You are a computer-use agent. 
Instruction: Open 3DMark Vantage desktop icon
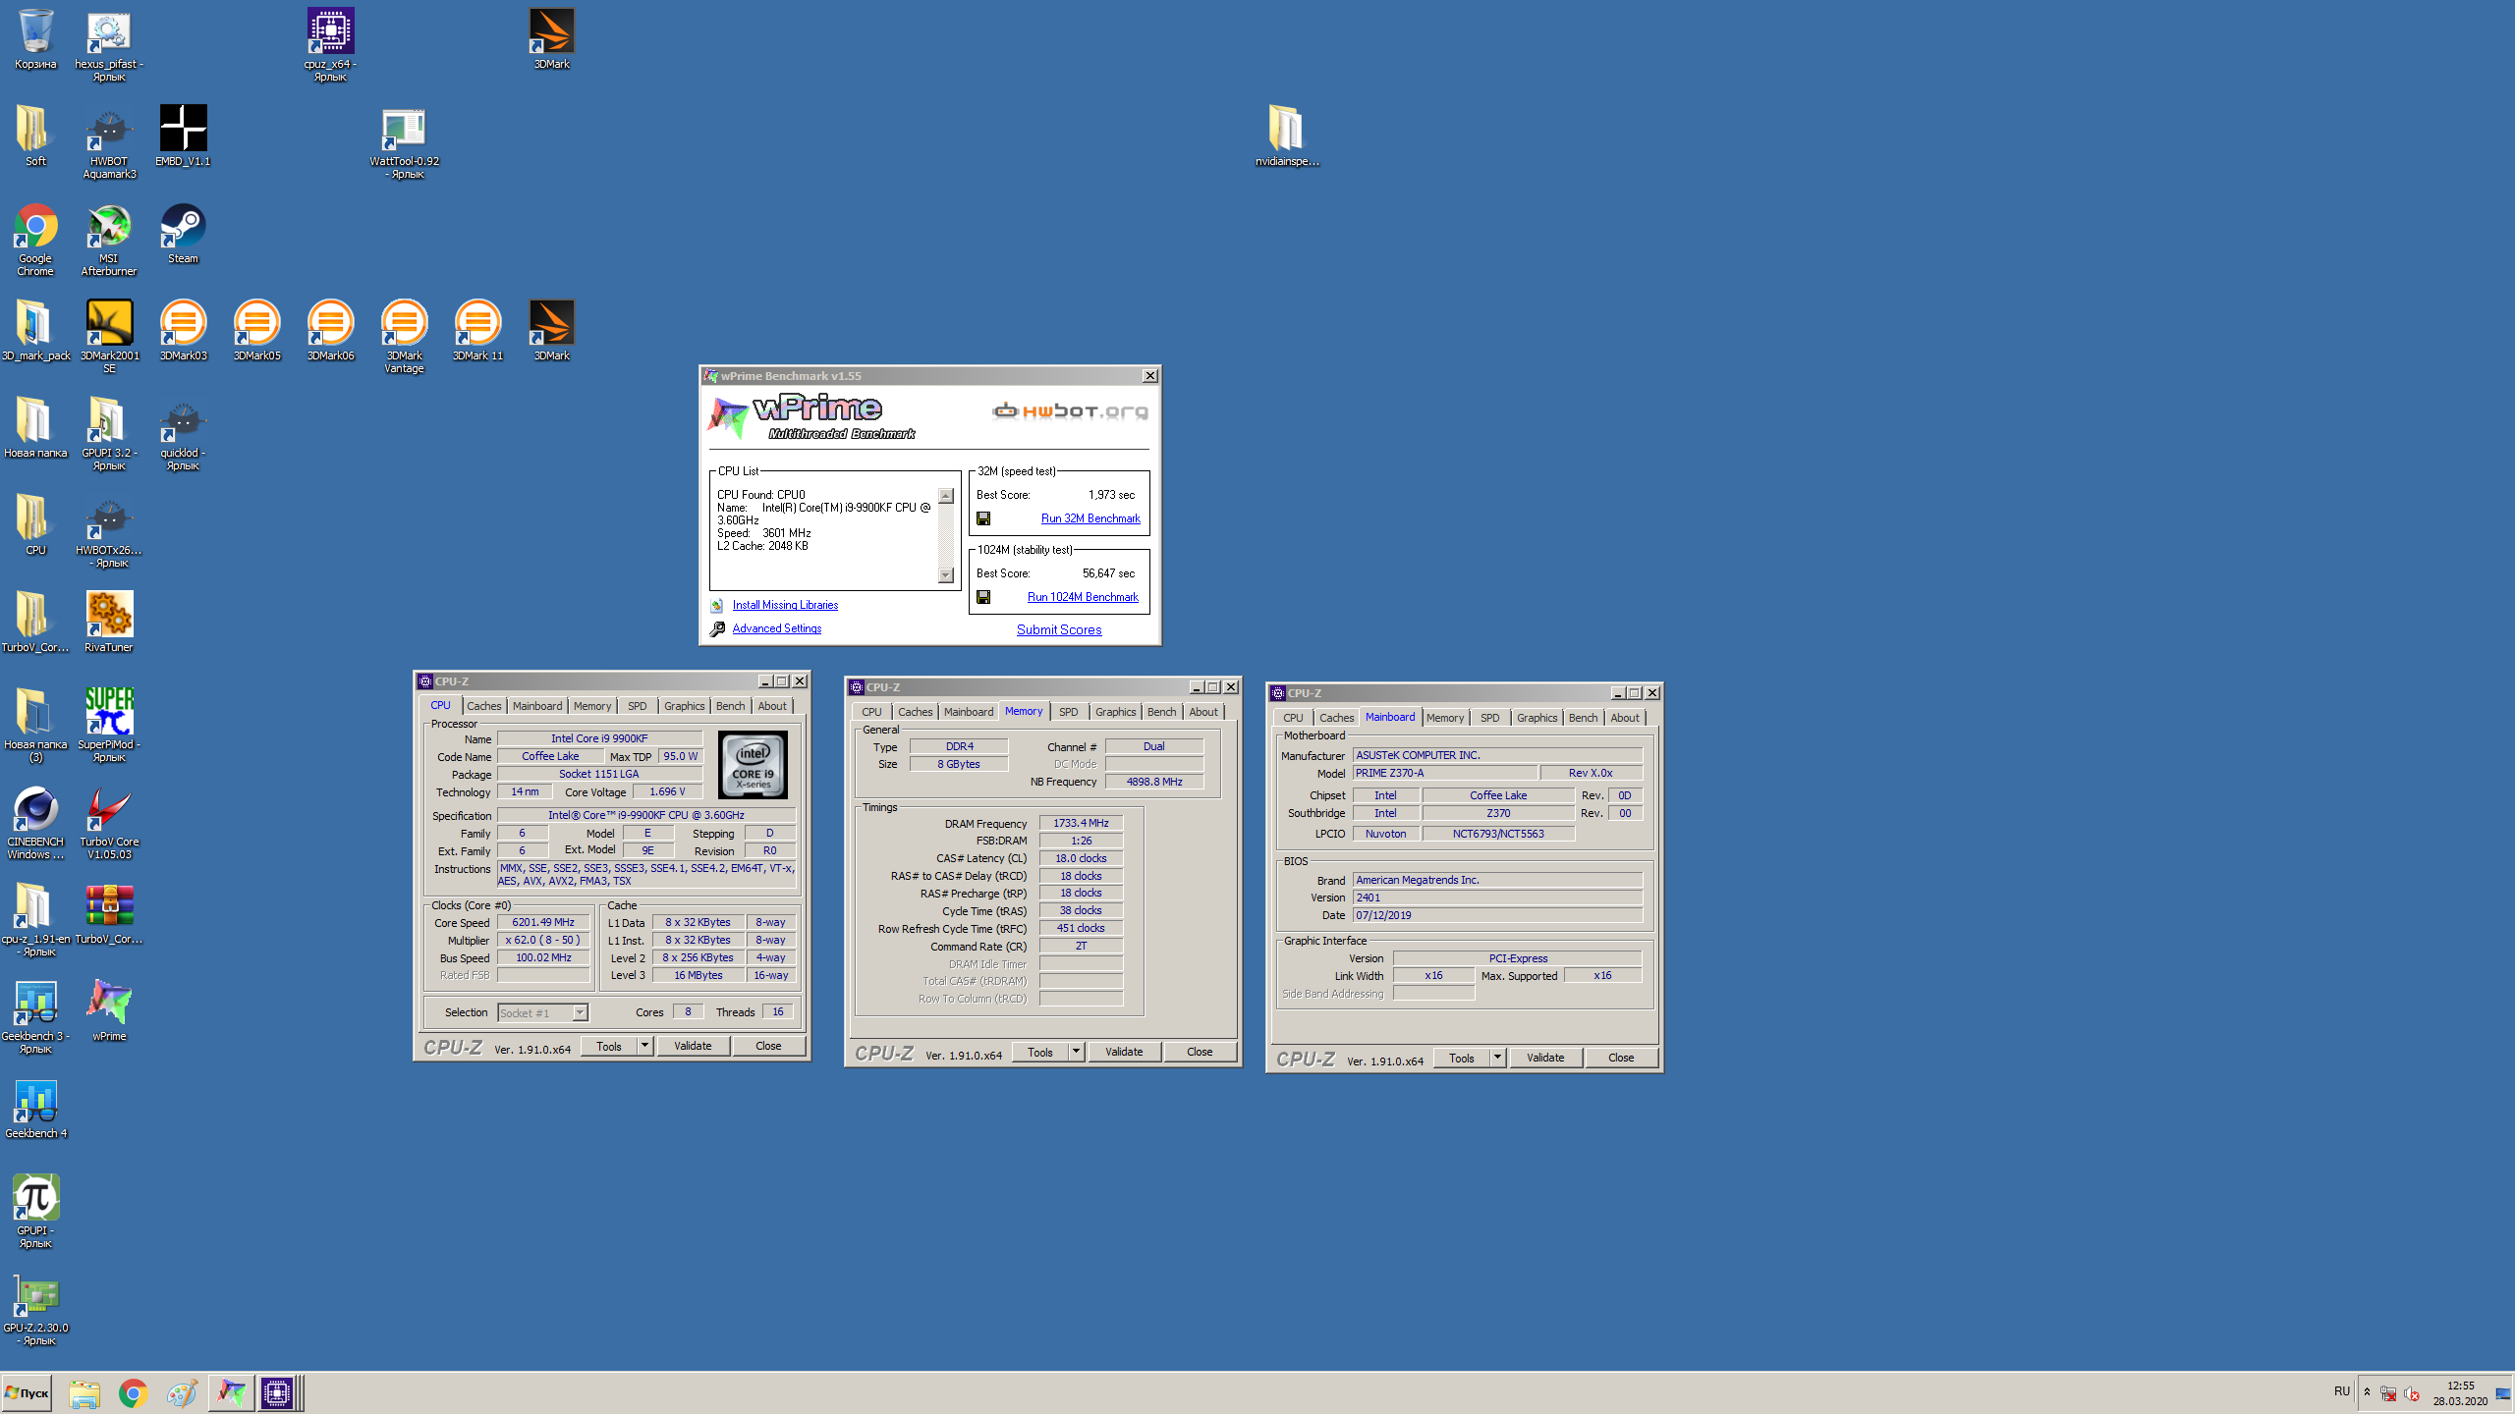404,337
